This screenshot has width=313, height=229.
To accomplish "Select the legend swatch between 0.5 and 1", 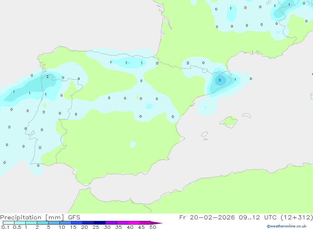I will tap(20, 223).
